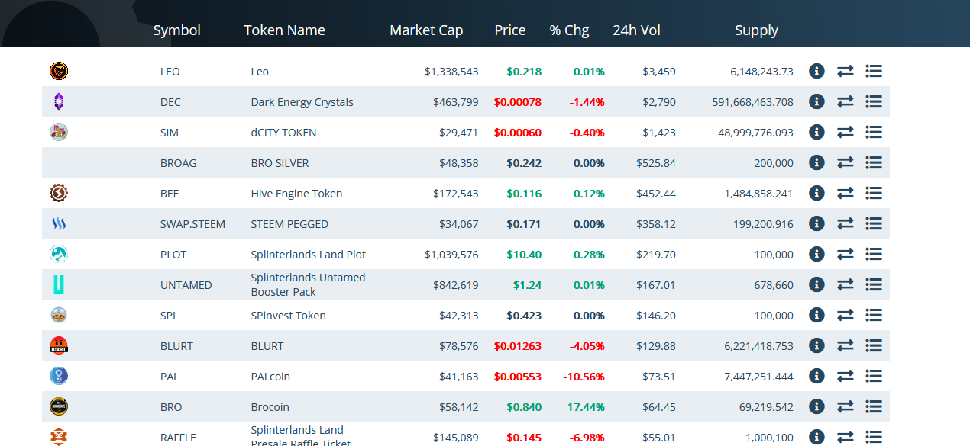This screenshot has height=446, width=970.
Task: Click the BLURT red logo
Action: point(59,345)
